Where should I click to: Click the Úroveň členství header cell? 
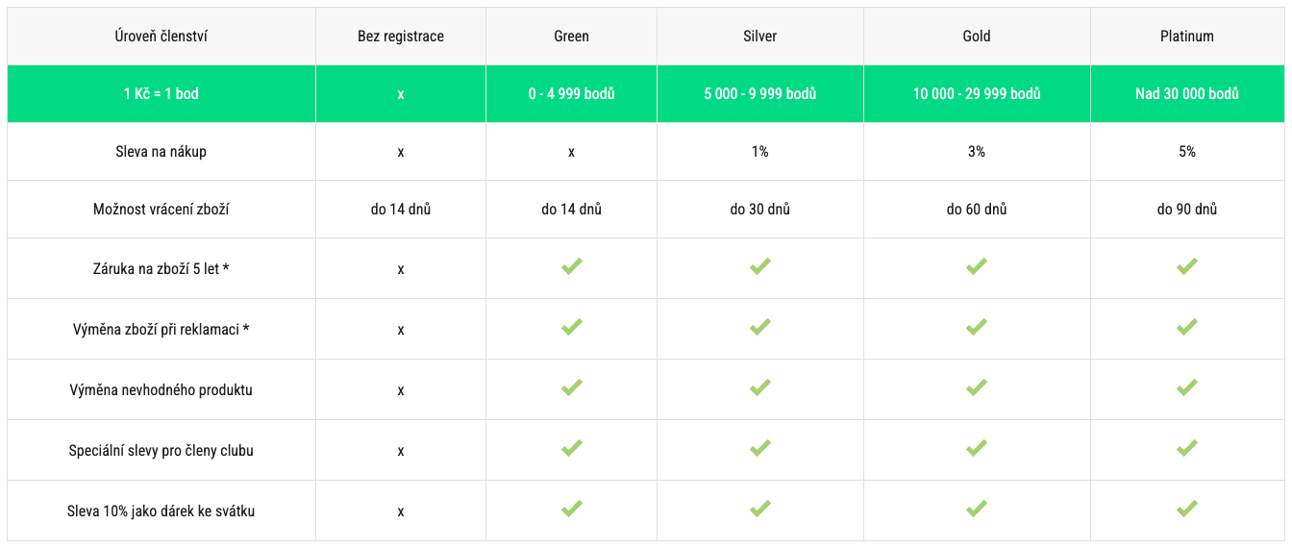tap(161, 37)
